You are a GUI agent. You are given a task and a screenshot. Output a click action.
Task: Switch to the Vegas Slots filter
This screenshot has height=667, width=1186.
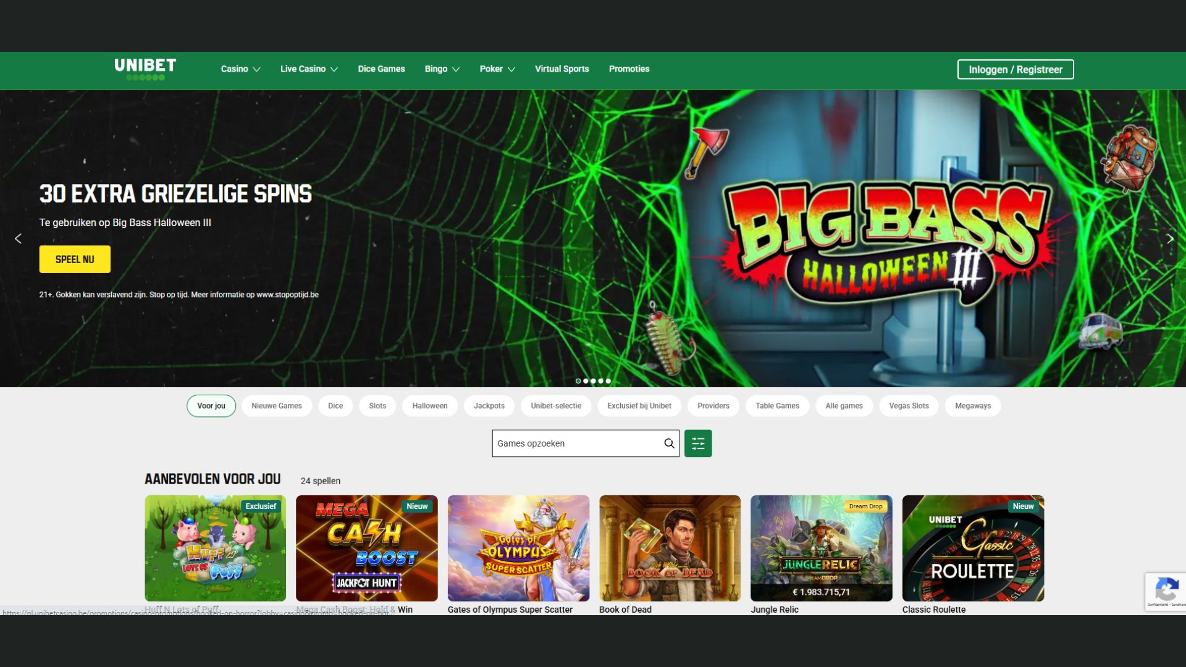pyautogui.click(x=909, y=406)
